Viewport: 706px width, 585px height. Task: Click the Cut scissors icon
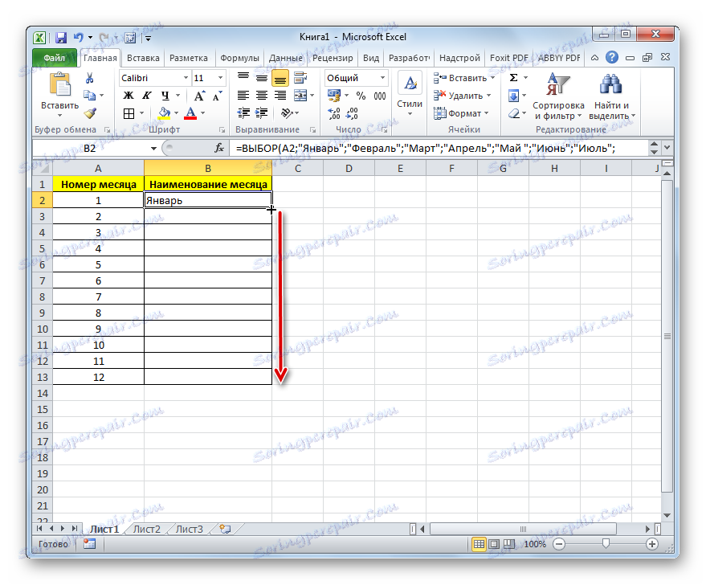pos(90,79)
